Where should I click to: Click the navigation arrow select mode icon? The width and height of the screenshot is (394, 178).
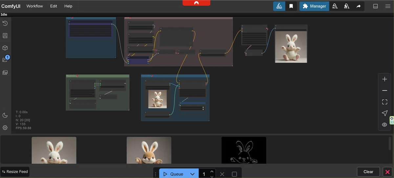click(384, 113)
